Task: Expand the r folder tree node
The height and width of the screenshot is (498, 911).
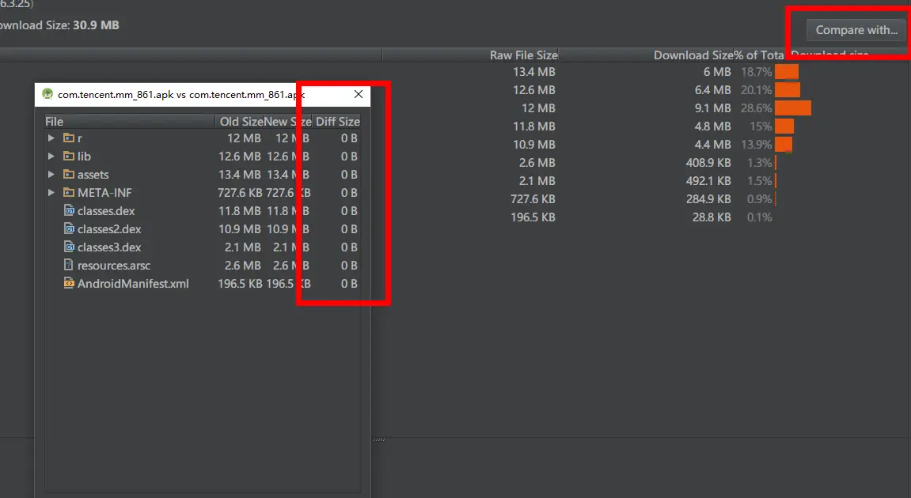Action: [51, 138]
